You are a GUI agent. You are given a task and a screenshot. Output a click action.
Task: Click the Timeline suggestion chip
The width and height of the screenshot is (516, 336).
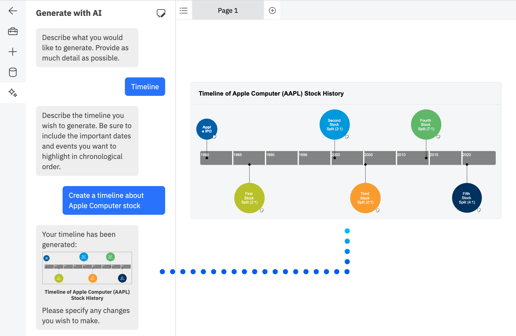point(145,87)
